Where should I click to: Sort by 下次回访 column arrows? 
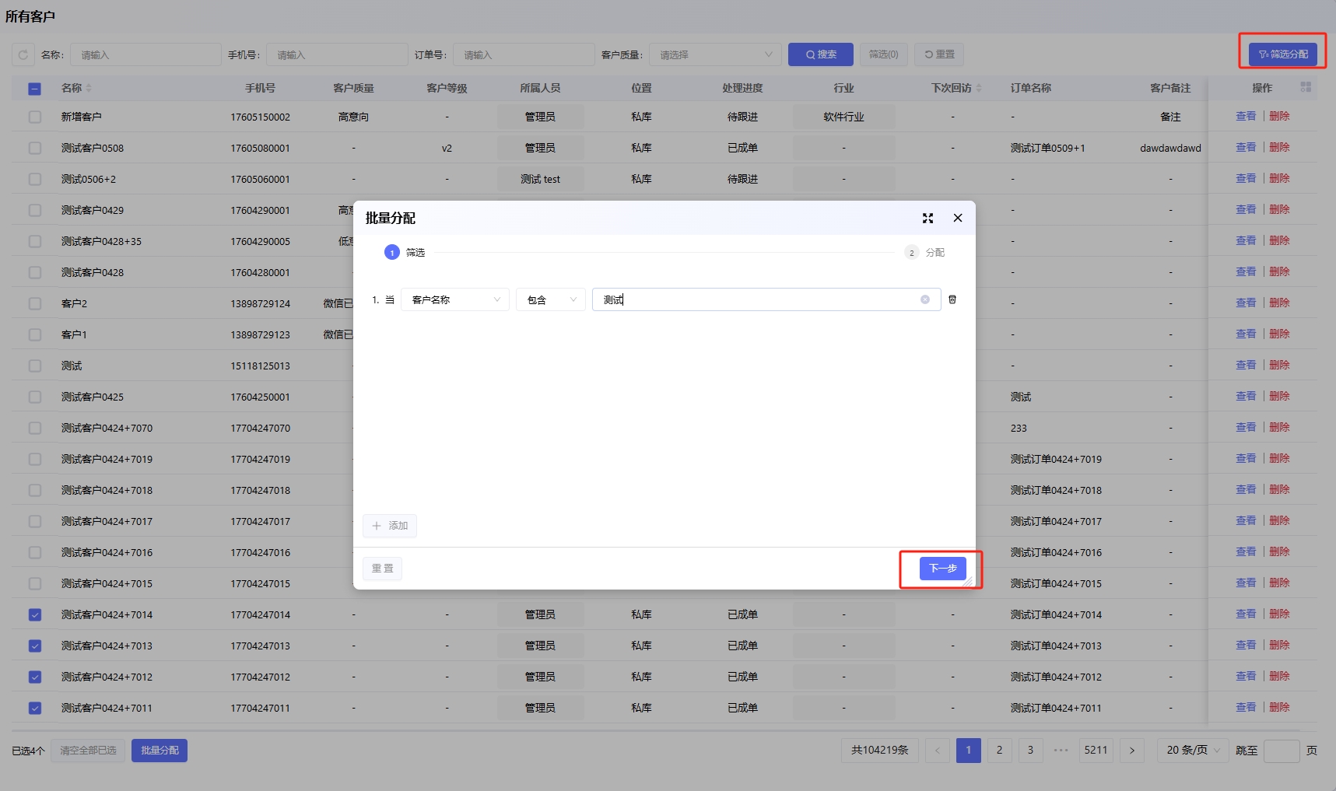click(979, 88)
